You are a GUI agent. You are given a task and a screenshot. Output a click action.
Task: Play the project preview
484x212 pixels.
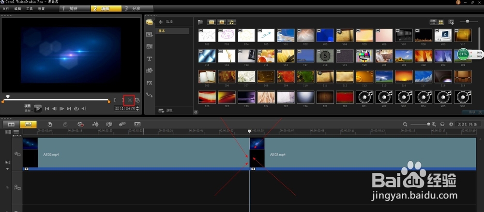[38, 108]
